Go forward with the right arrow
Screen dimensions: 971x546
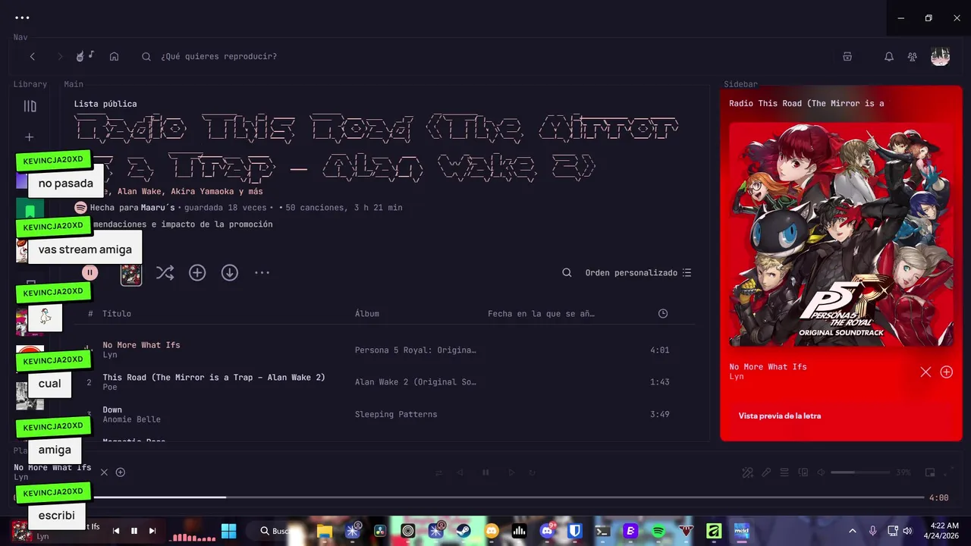click(60, 57)
